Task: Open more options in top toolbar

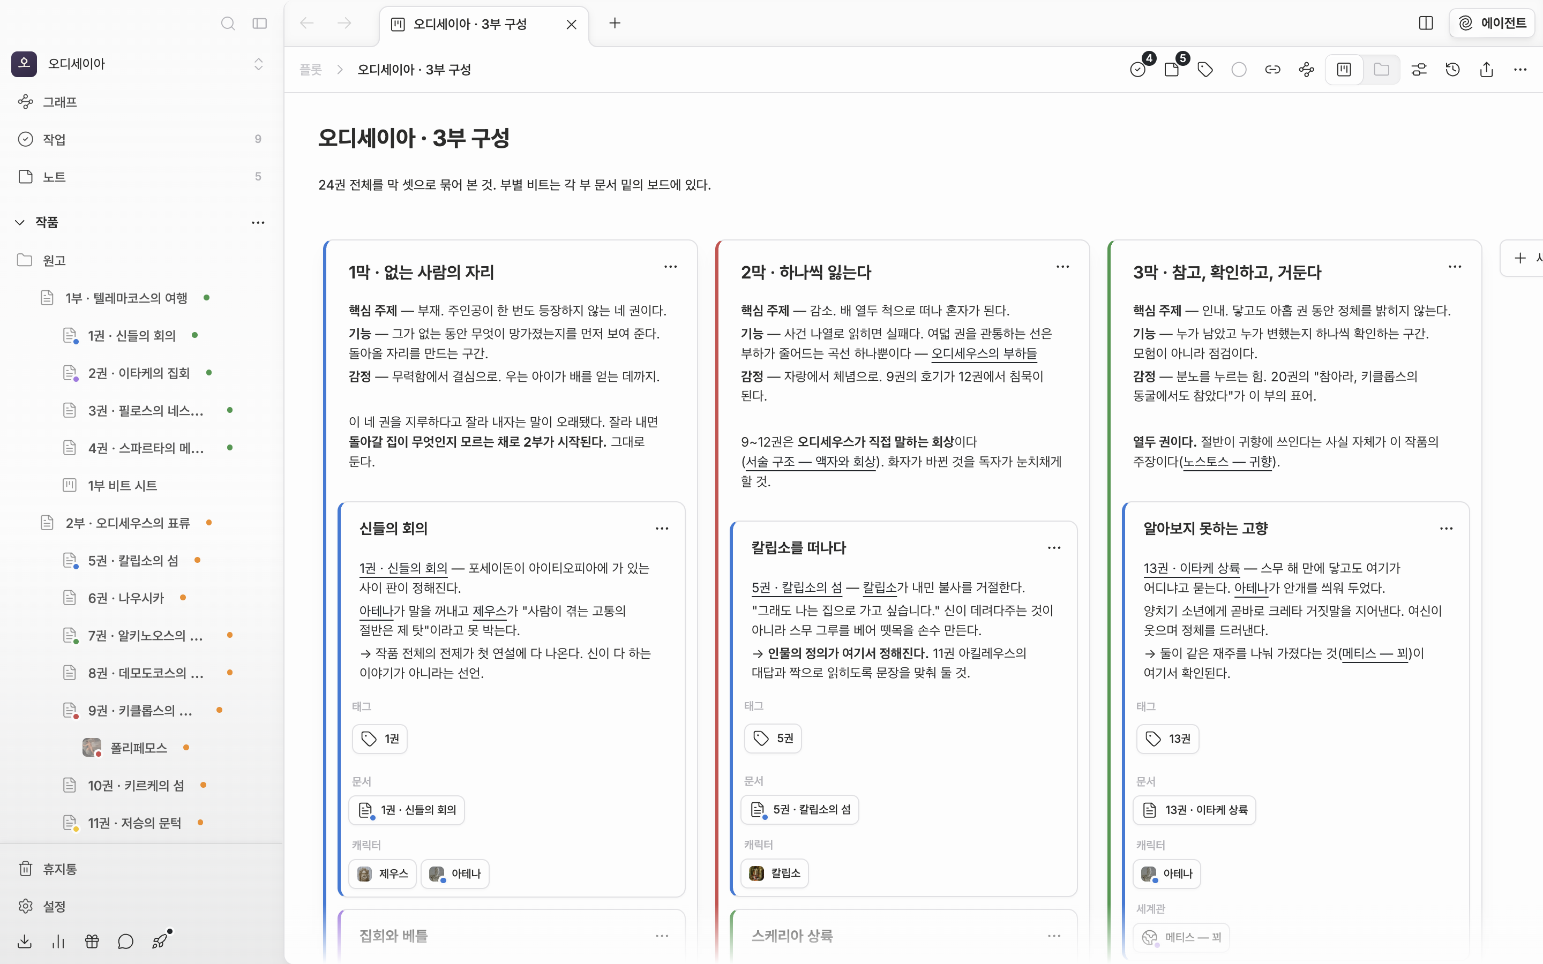Action: (x=1520, y=69)
